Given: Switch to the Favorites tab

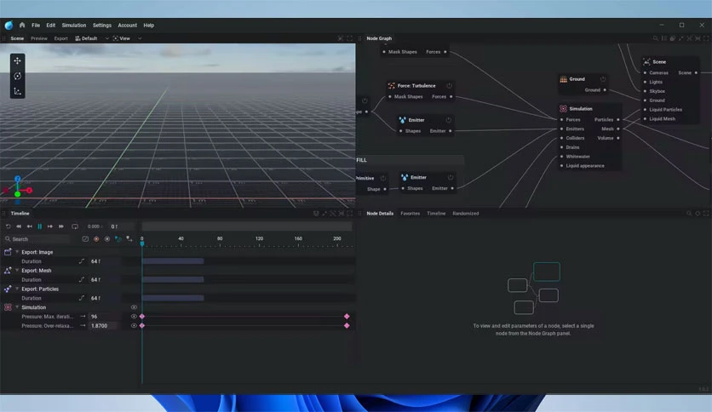Looking at the screenshot, I should 410,214.
